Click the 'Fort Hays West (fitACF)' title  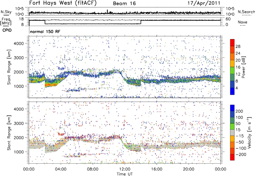(x=63, y=3)
